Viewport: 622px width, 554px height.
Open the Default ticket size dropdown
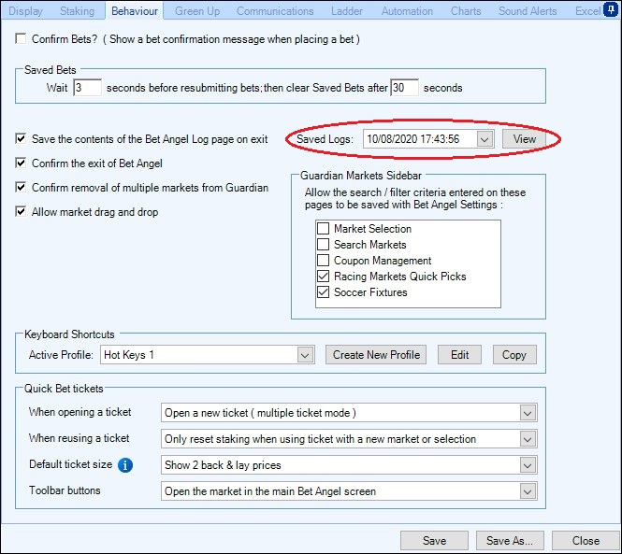(x=528, y=465)
